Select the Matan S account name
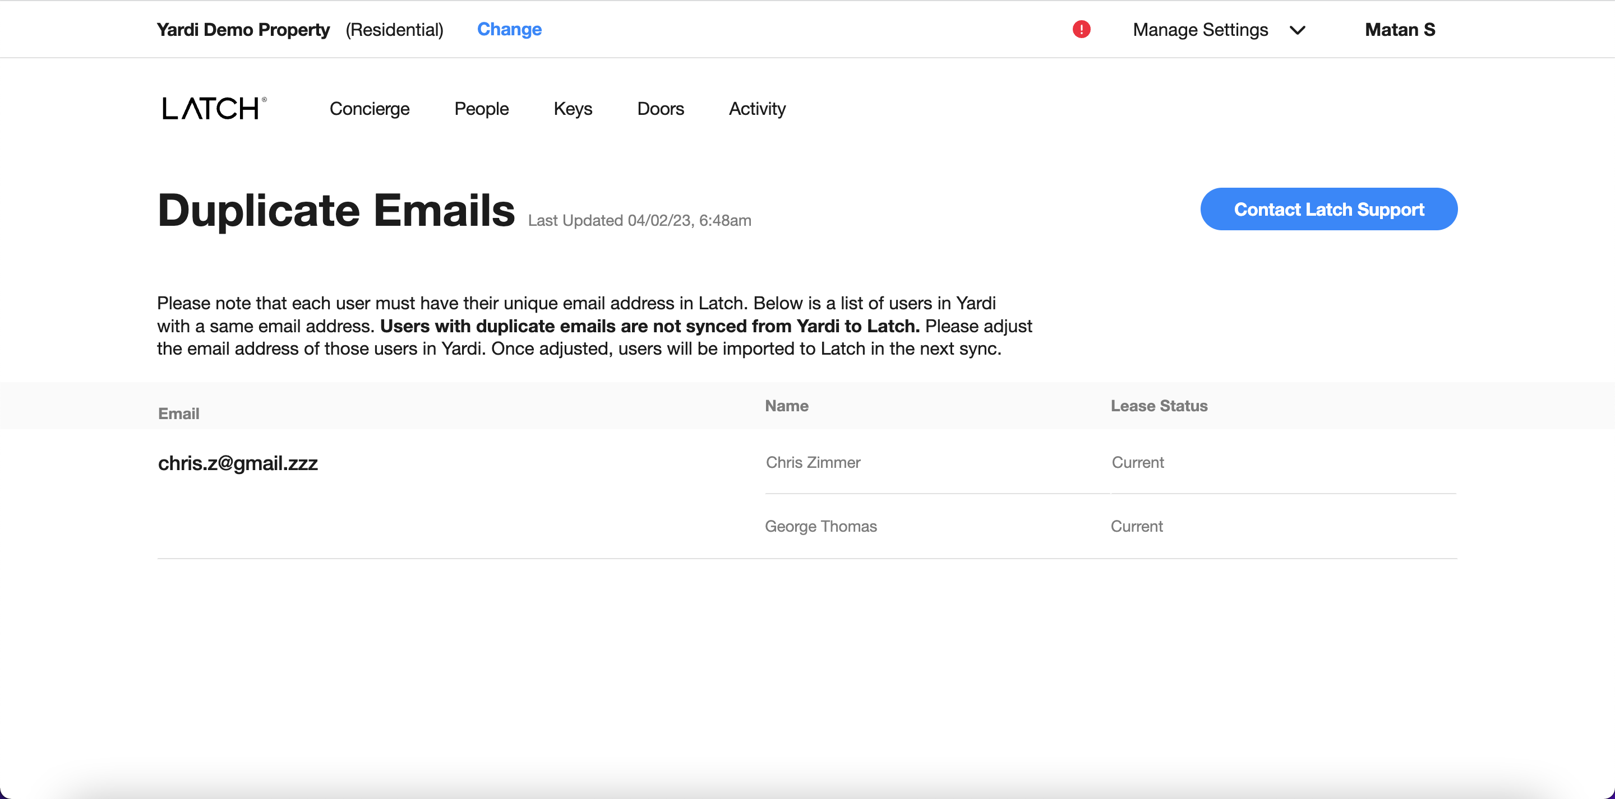Viewport: 1615px width, 799px height. [1400, 30]
